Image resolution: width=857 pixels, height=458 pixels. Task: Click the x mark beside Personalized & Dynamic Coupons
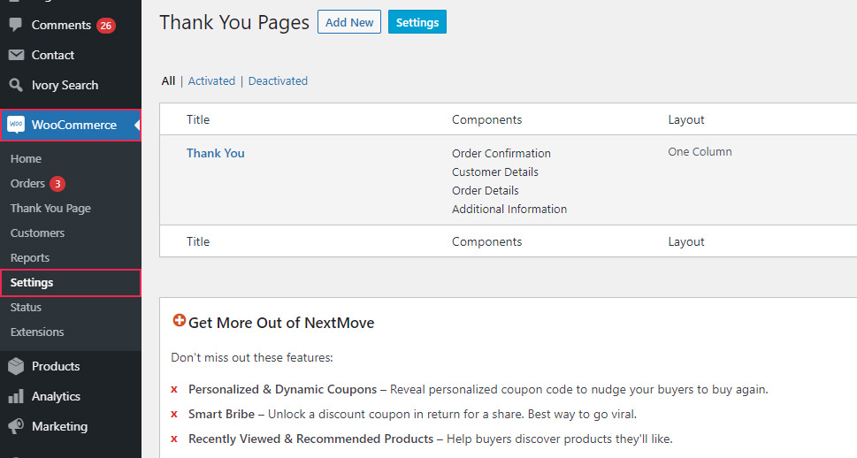click(174, 390)
